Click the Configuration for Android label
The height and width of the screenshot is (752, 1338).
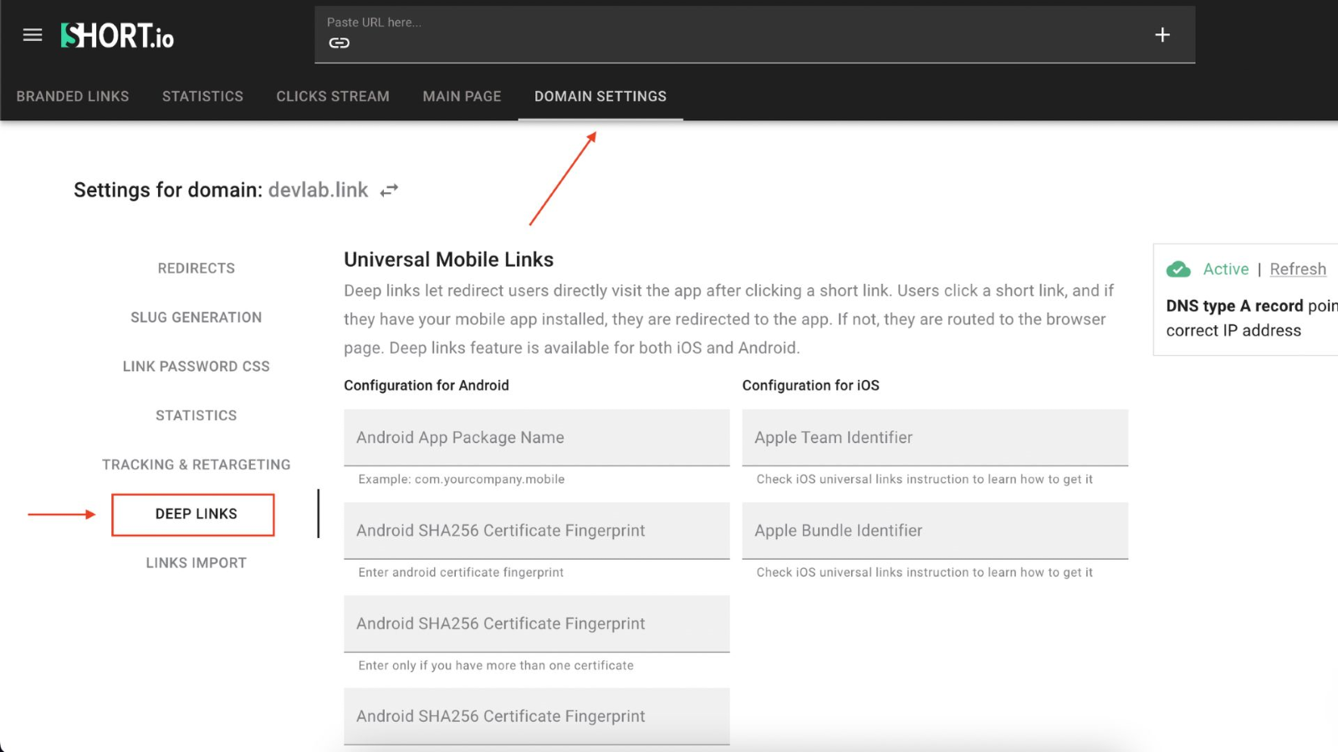point(426,385)
